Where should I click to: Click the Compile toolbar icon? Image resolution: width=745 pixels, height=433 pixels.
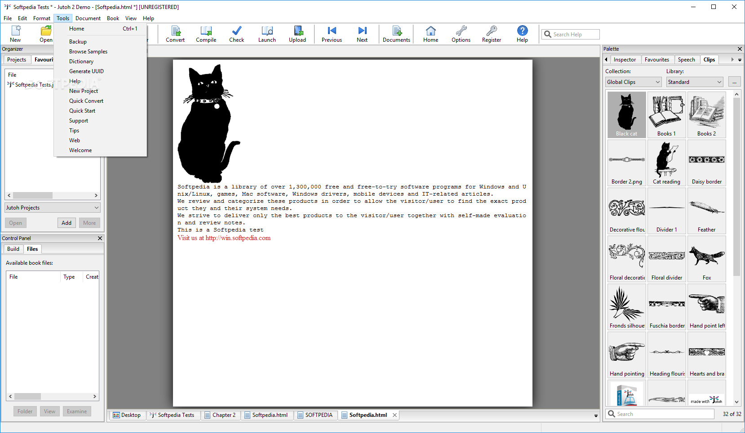coord(206,34)
